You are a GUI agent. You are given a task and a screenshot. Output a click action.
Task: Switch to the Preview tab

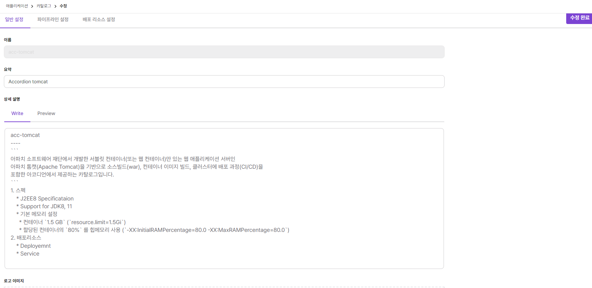tap(46, 113)
